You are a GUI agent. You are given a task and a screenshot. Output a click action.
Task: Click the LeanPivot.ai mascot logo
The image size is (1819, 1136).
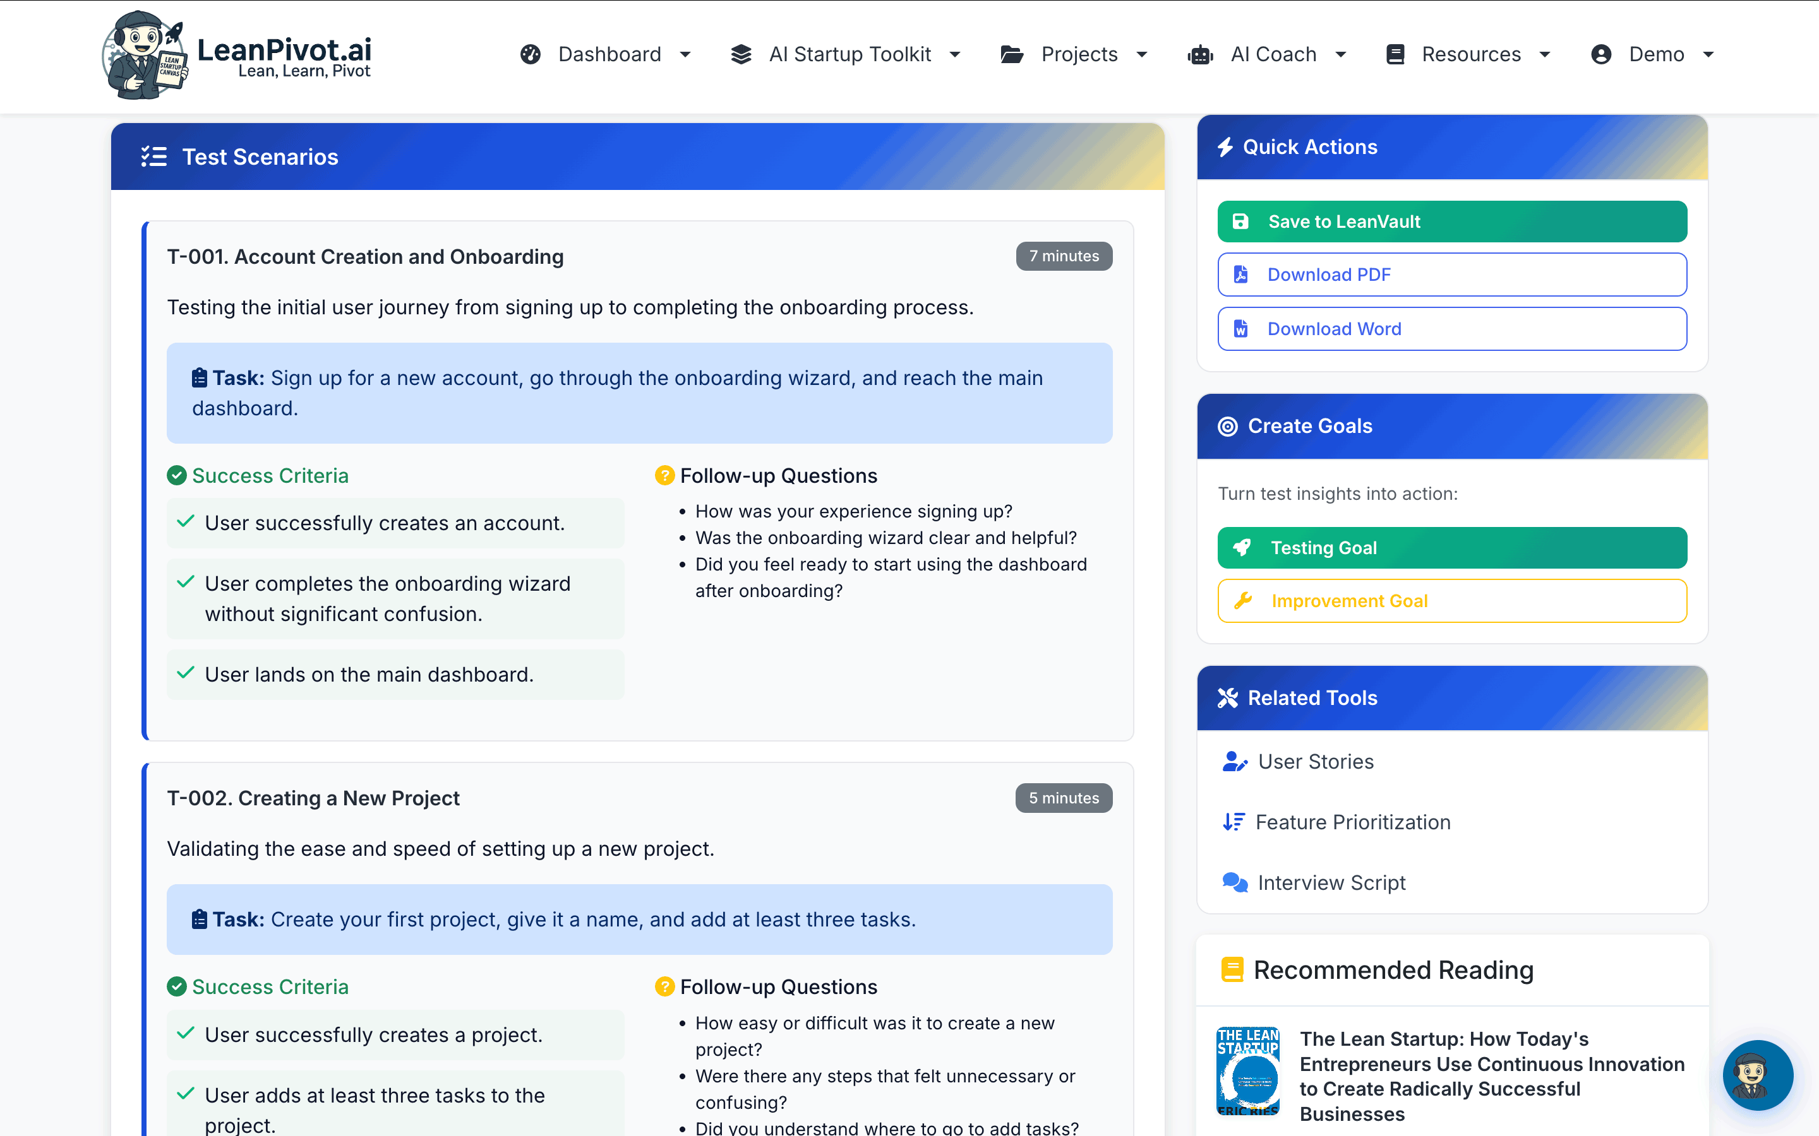143,55
